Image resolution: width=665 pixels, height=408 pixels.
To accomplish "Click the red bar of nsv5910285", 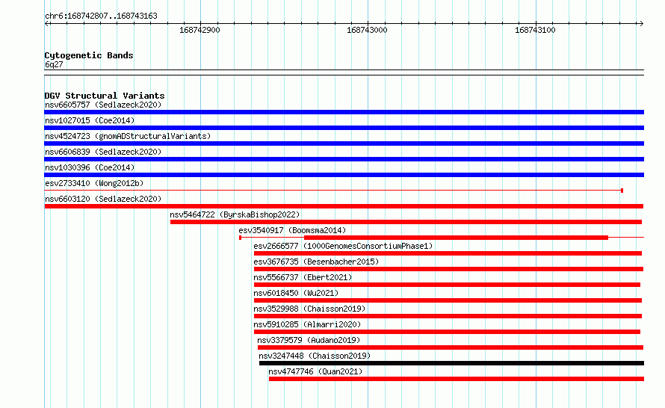I will tap(447, 332).
